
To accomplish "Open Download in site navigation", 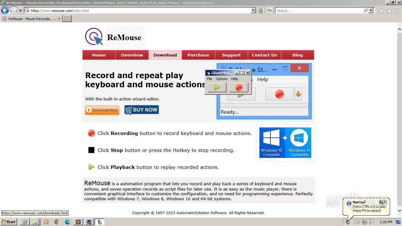I will (165, 55).
